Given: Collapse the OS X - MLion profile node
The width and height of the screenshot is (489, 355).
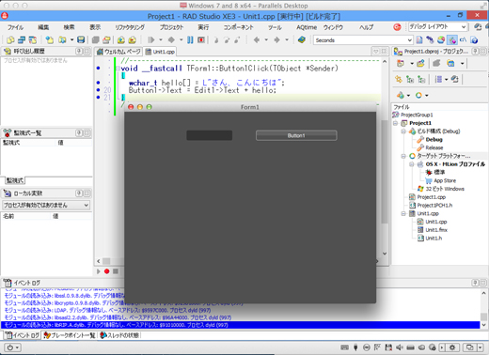Looking at the screenshot, I should tap(412, 164).
